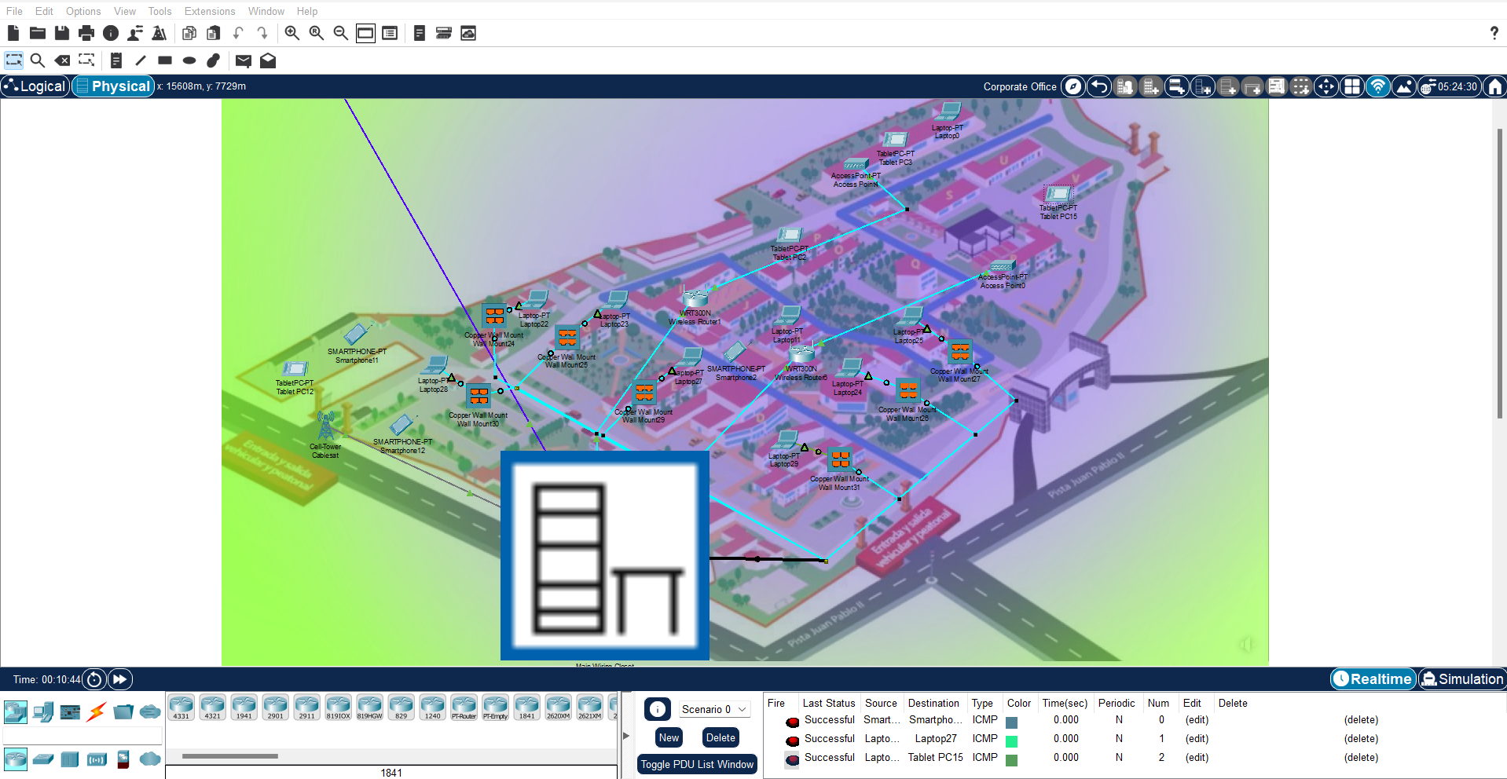Click the Navigation compass icon

tap(1072, 86)
